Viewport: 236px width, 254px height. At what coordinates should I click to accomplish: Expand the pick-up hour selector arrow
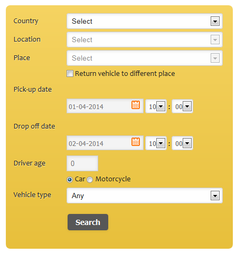161,106
